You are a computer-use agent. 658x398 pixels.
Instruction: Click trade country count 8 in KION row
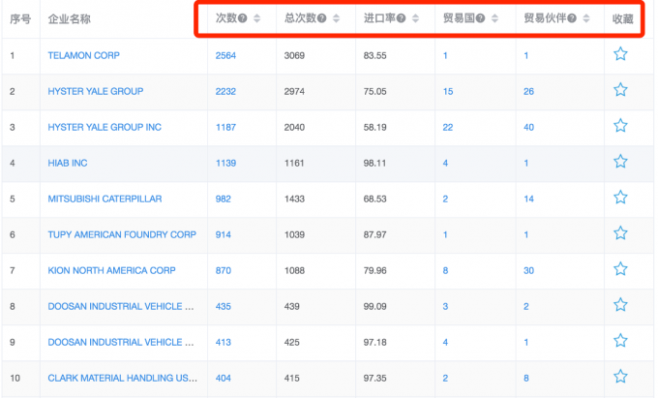(445, 270)
